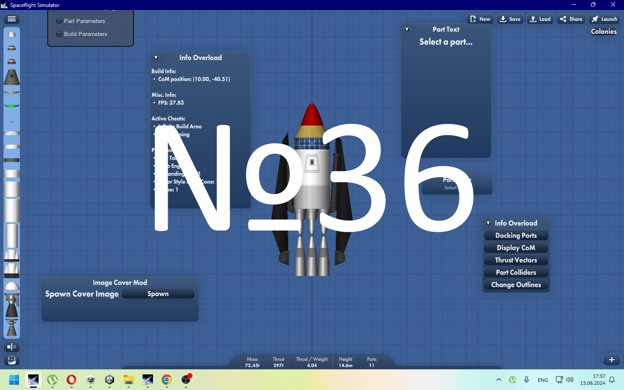Select the green disc part
This screenshot has width=624, height=390.
(x=12, y=106)
